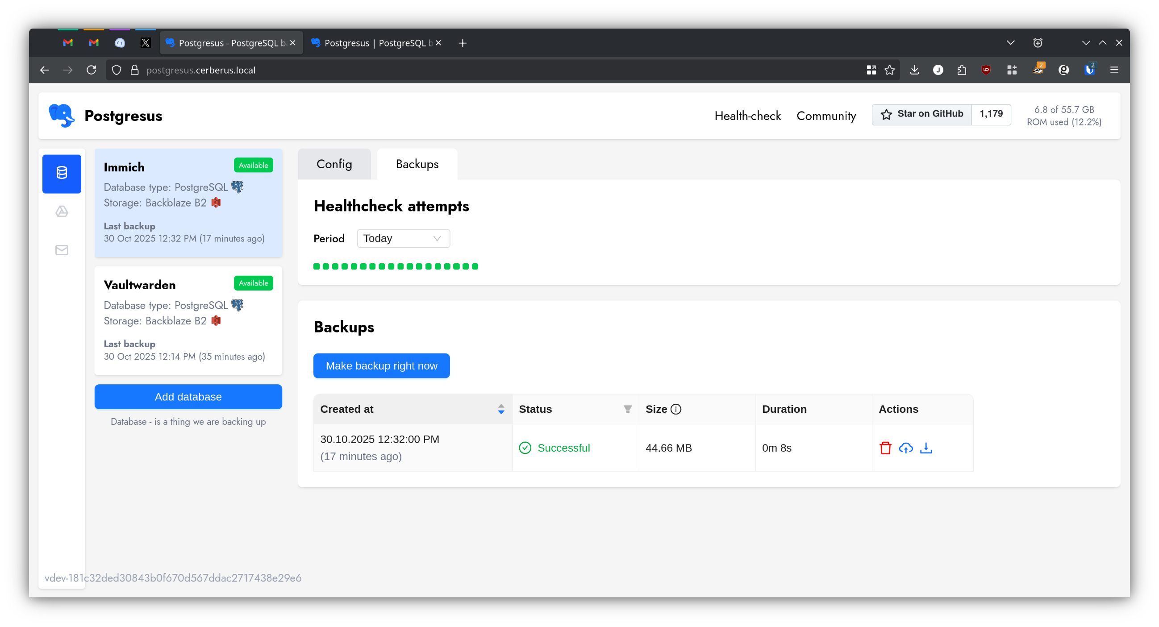The image size is (1159, 627).
Task: List all browser tabs chevron
Action: [x=1010, y=43]
